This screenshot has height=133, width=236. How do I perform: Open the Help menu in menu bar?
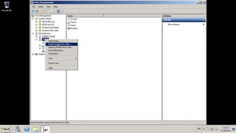[55, 7]
